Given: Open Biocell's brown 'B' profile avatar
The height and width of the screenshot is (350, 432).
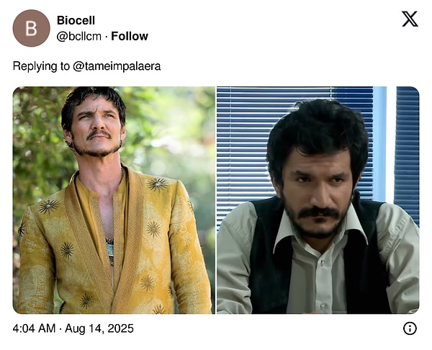Looking at the screenshot, I should coord(32,28).
